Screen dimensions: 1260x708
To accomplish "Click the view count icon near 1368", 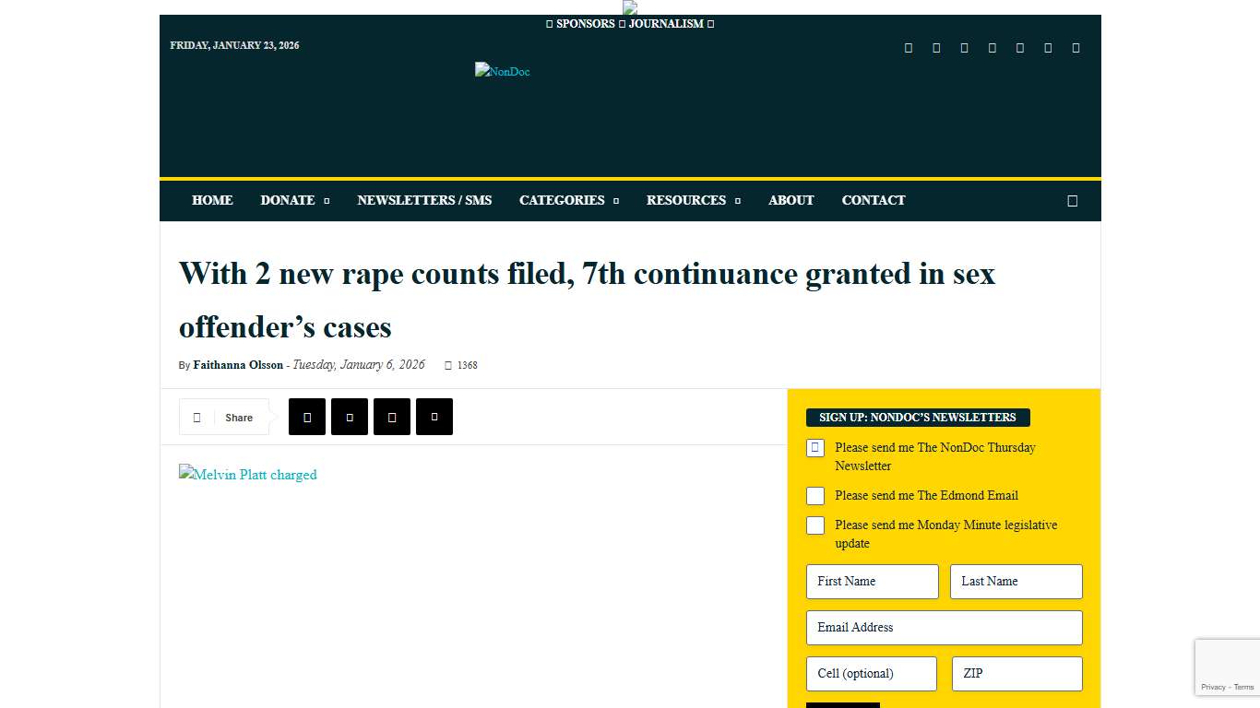I will click(x=448, y=364).
